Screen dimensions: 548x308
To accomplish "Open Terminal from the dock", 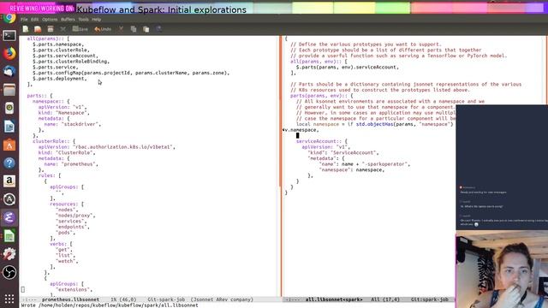I will coord(9,36).
